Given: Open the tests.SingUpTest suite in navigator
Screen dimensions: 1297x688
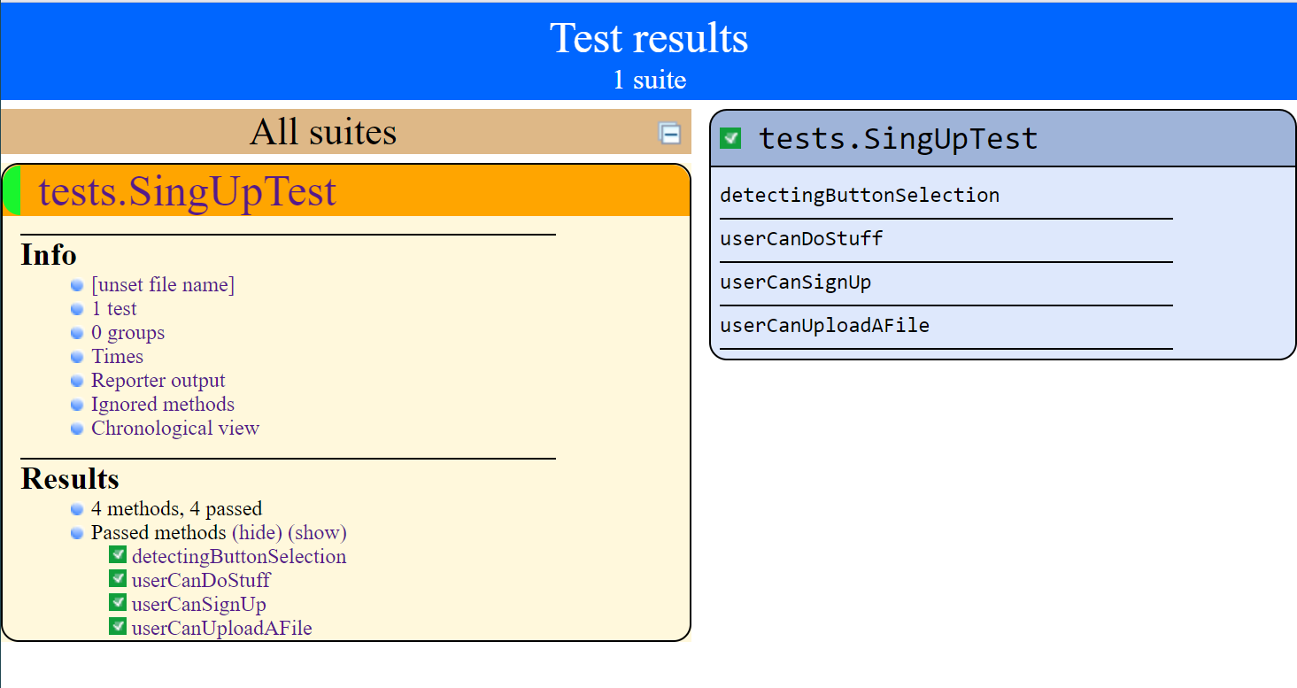Looking at the screenshot, I should [x=187, y=191].
